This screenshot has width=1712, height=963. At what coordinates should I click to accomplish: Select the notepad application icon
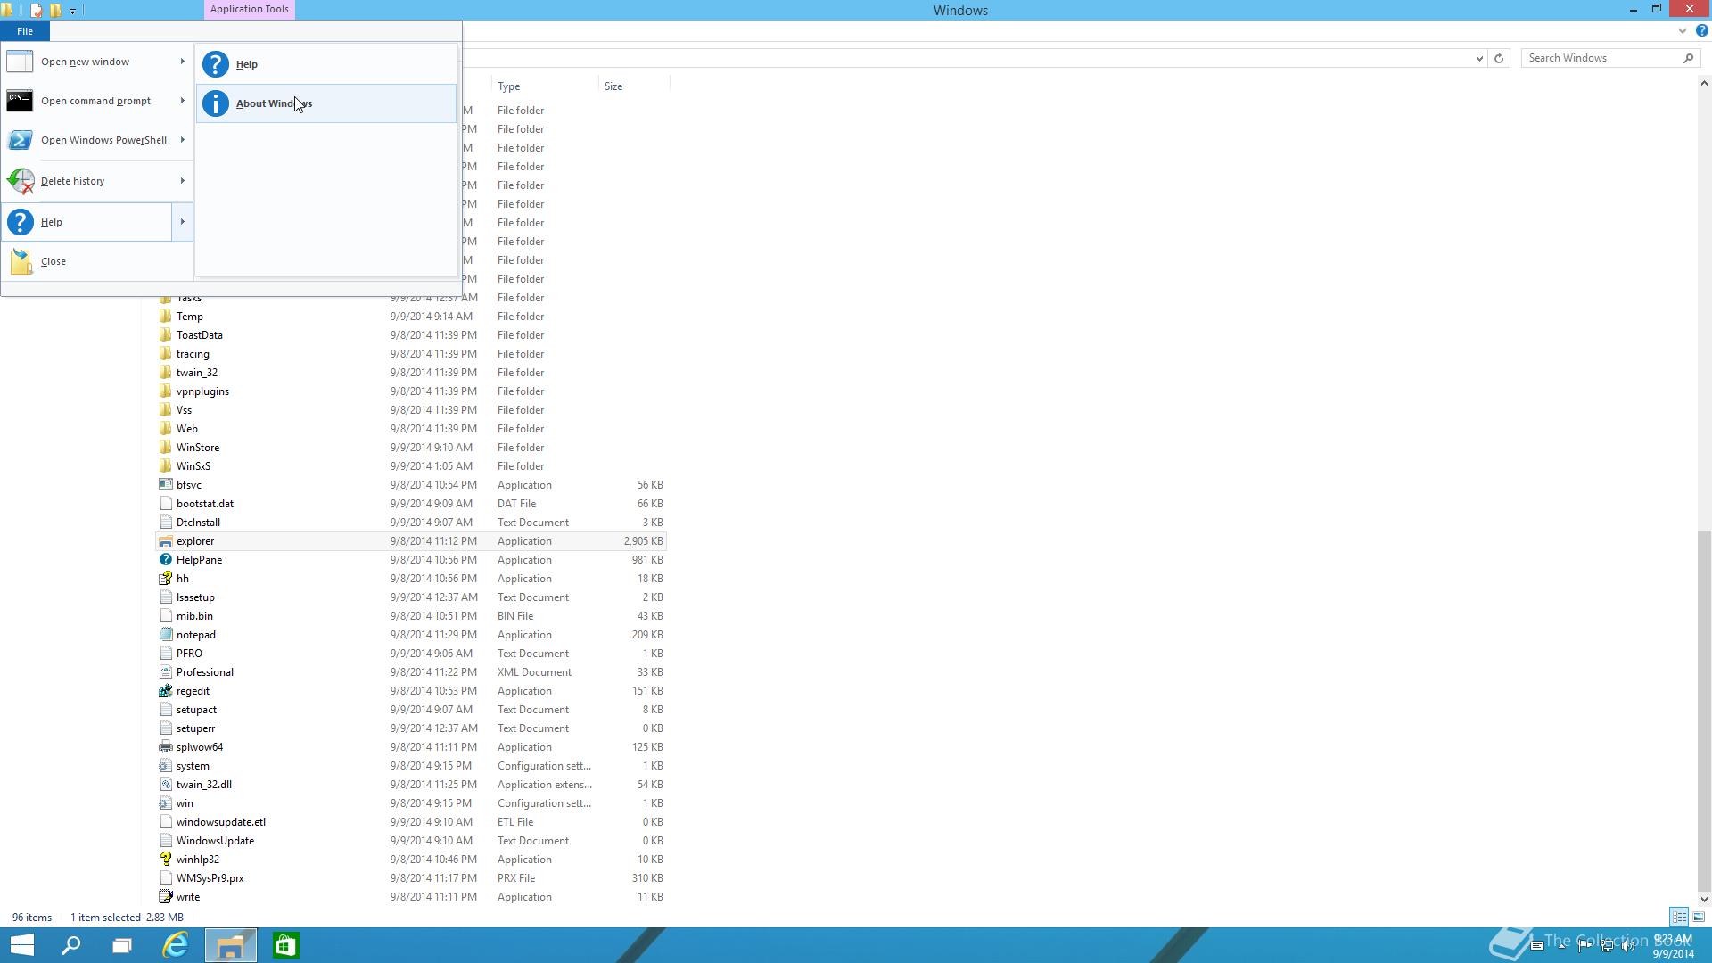[x=165, y=635]
